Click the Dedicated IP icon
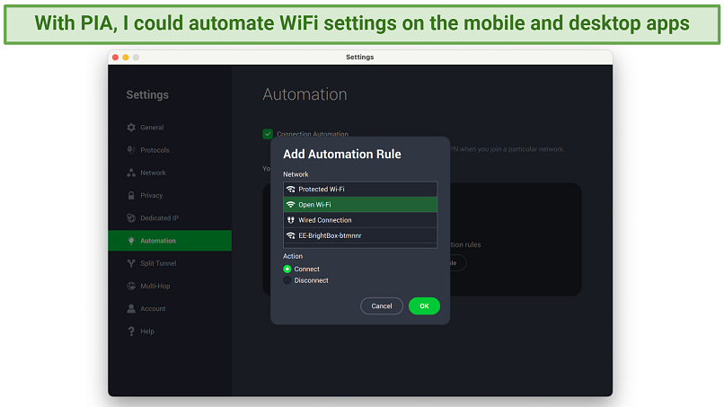The image size is (724, 407). [x=131, y=218]
